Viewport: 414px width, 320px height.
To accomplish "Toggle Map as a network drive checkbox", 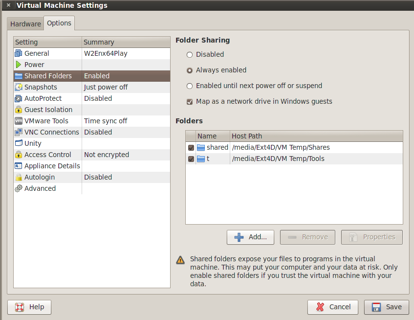I will click(190, 102).
